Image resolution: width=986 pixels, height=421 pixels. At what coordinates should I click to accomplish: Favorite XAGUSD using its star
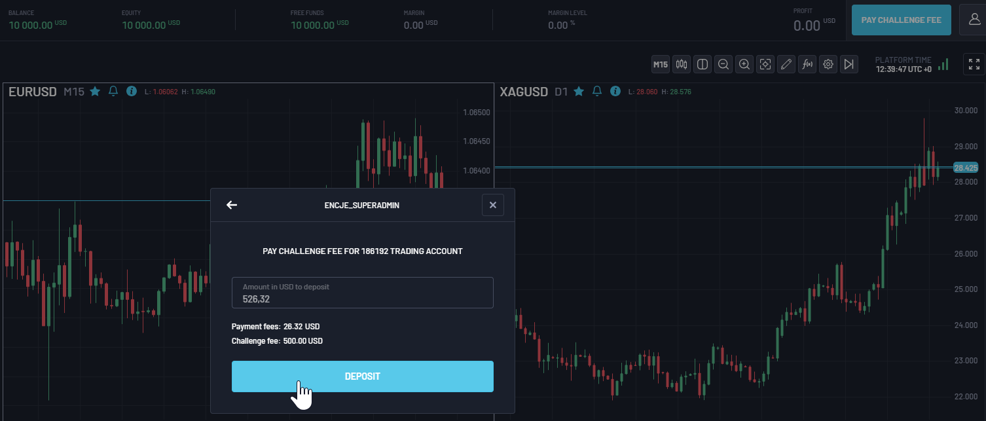tap(578, 91)
